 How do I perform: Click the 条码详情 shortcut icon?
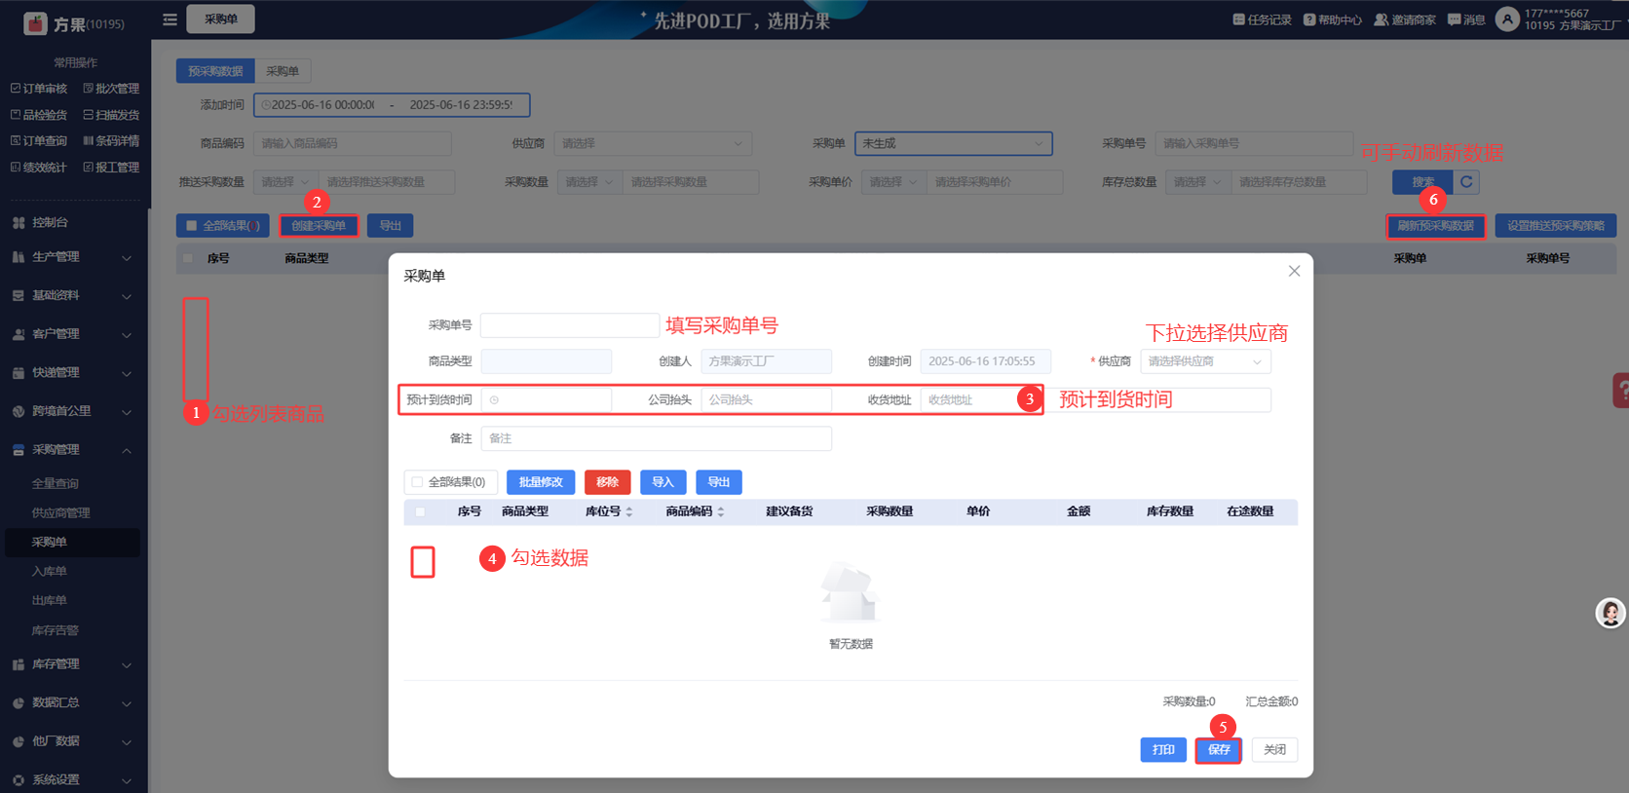[89, 141]
